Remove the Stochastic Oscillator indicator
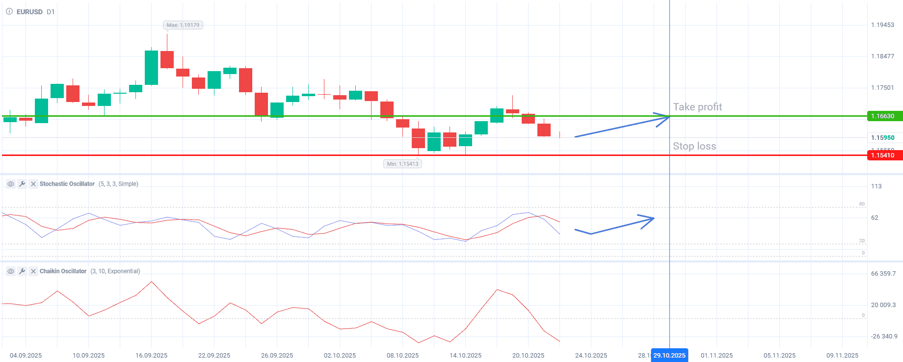903x362 pixels. [33, 184]
